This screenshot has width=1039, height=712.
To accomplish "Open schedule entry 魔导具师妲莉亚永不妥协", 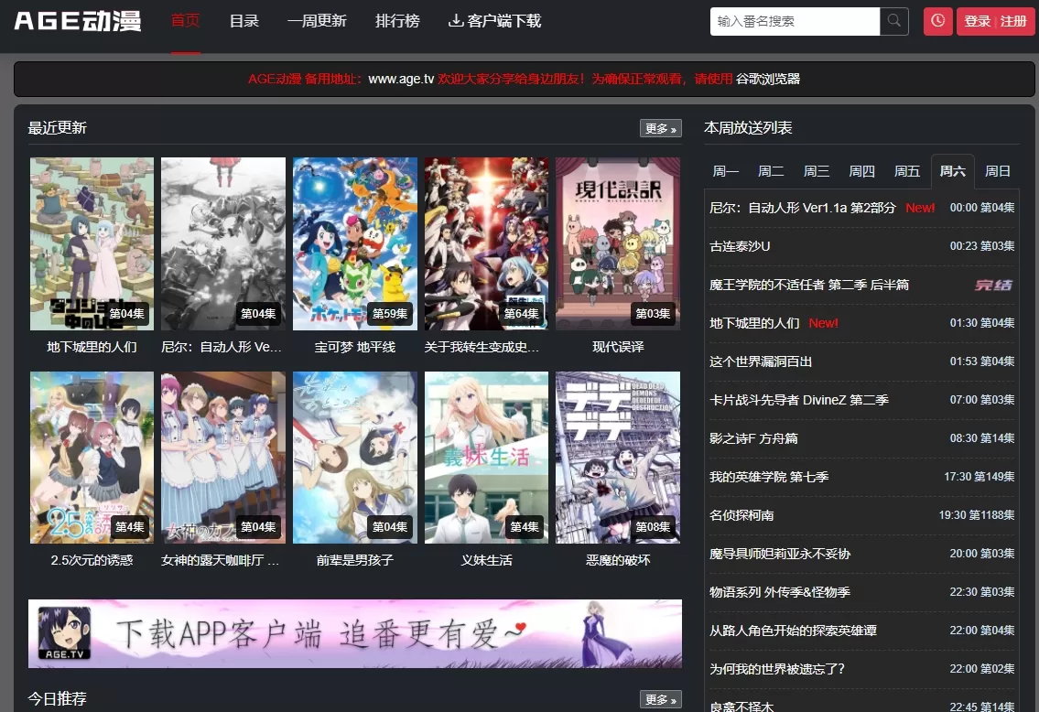I will click(x=861, y=554).
